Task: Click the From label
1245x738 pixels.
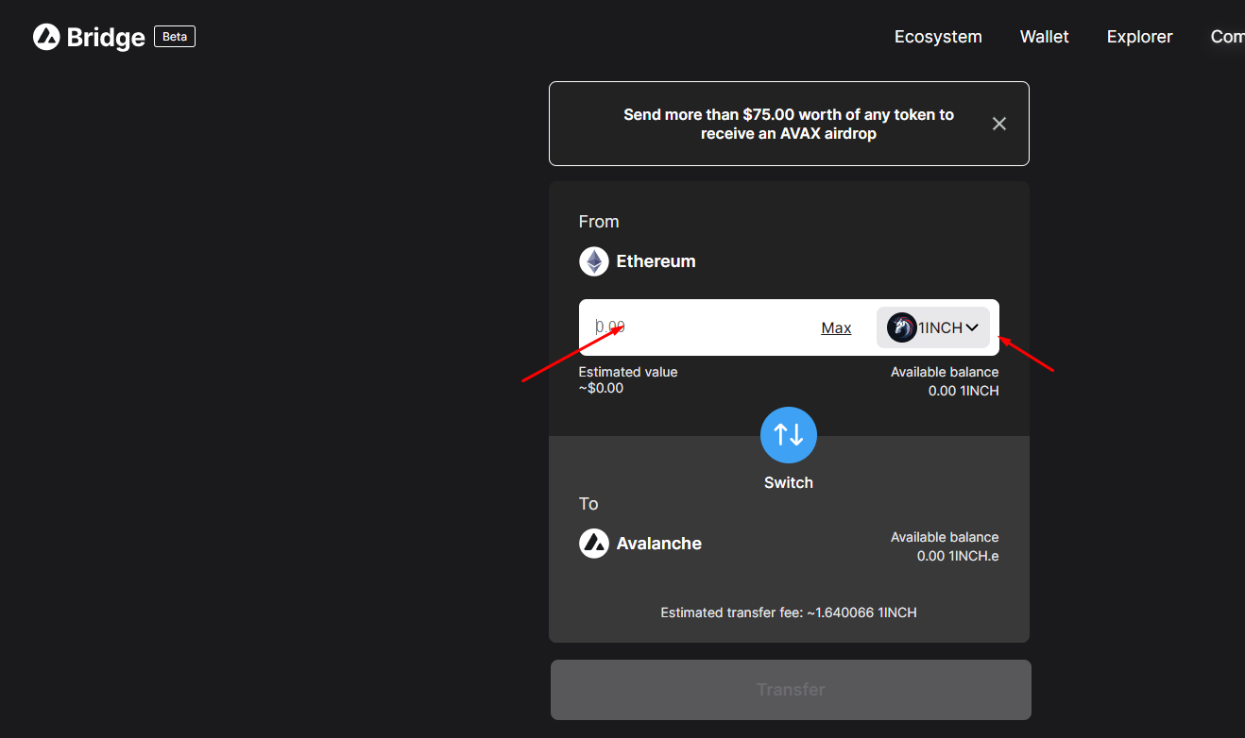Action: coord(599,222)
